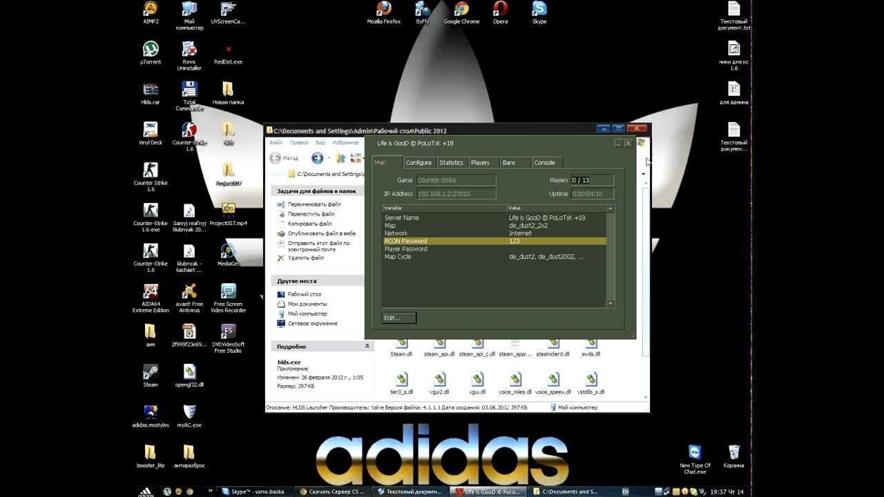Image resolution: width=884 pixels, height=497 pixels.
Task: Click the Variable column header
Action: tap(445, 208)
